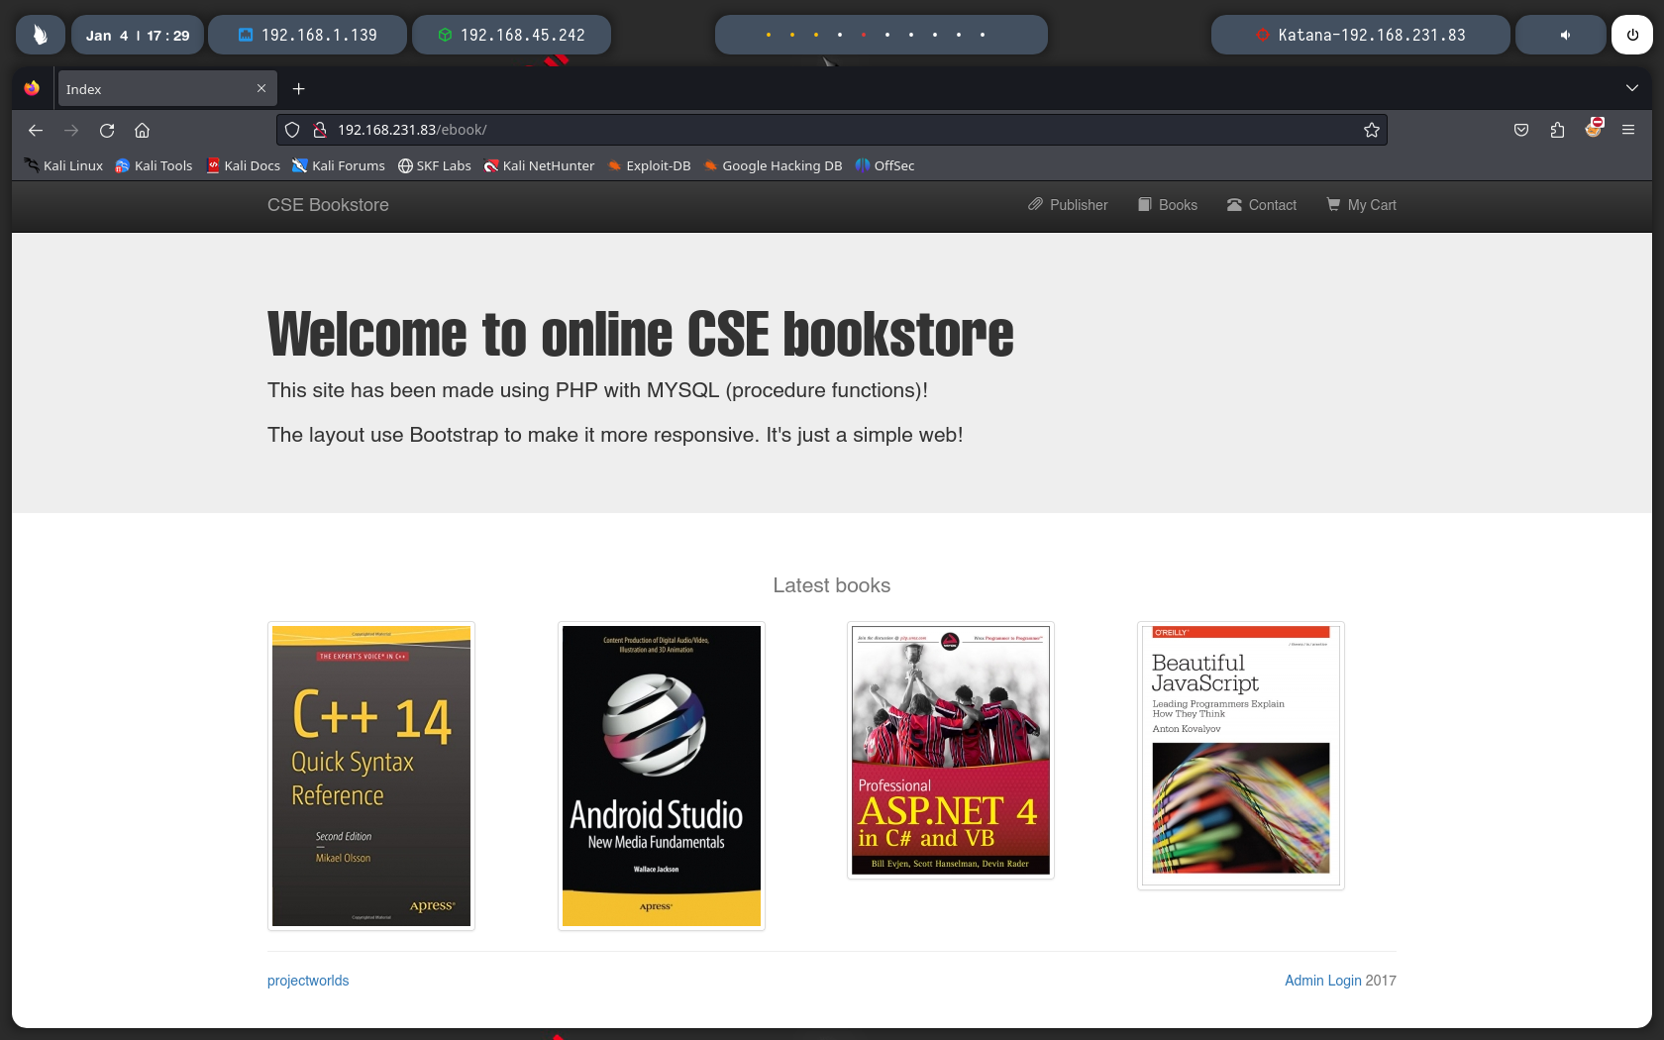Image resolution: width=1664 pixels, height=1040 pixels.
Task: Open the Firefox hamburger menu
Action: (x=1627, y=130)
